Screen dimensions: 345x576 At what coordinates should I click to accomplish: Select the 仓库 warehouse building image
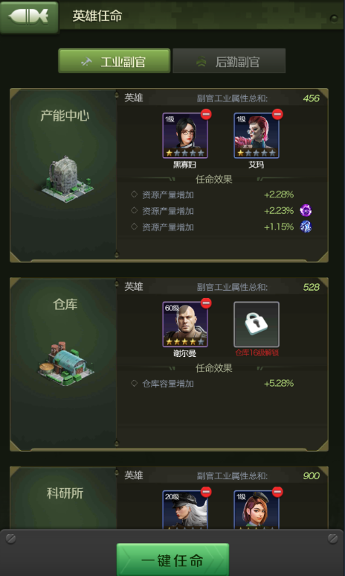click(x=65, y=364)
